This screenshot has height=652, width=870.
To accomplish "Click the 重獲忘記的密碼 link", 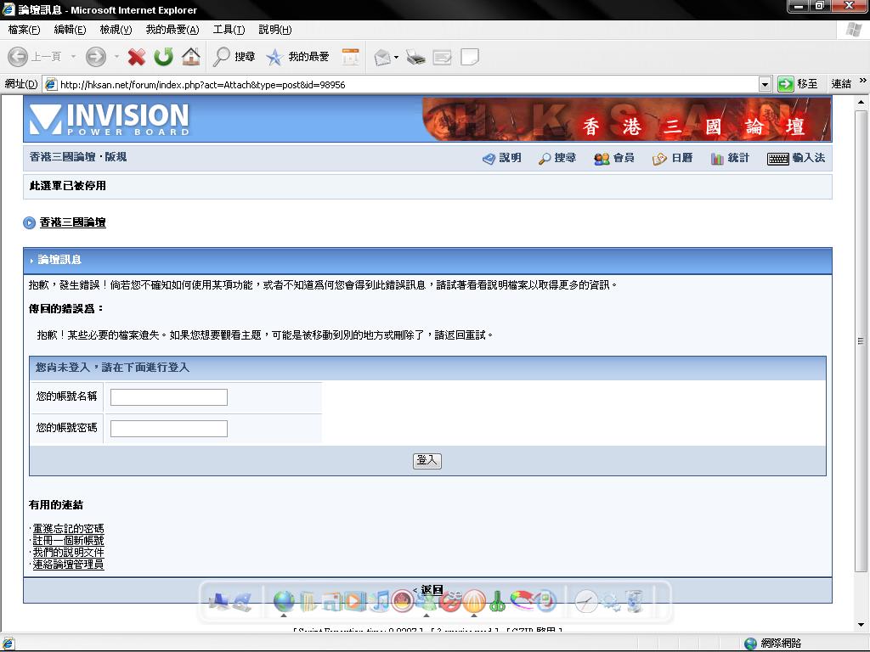I will [x=68, y=528].
